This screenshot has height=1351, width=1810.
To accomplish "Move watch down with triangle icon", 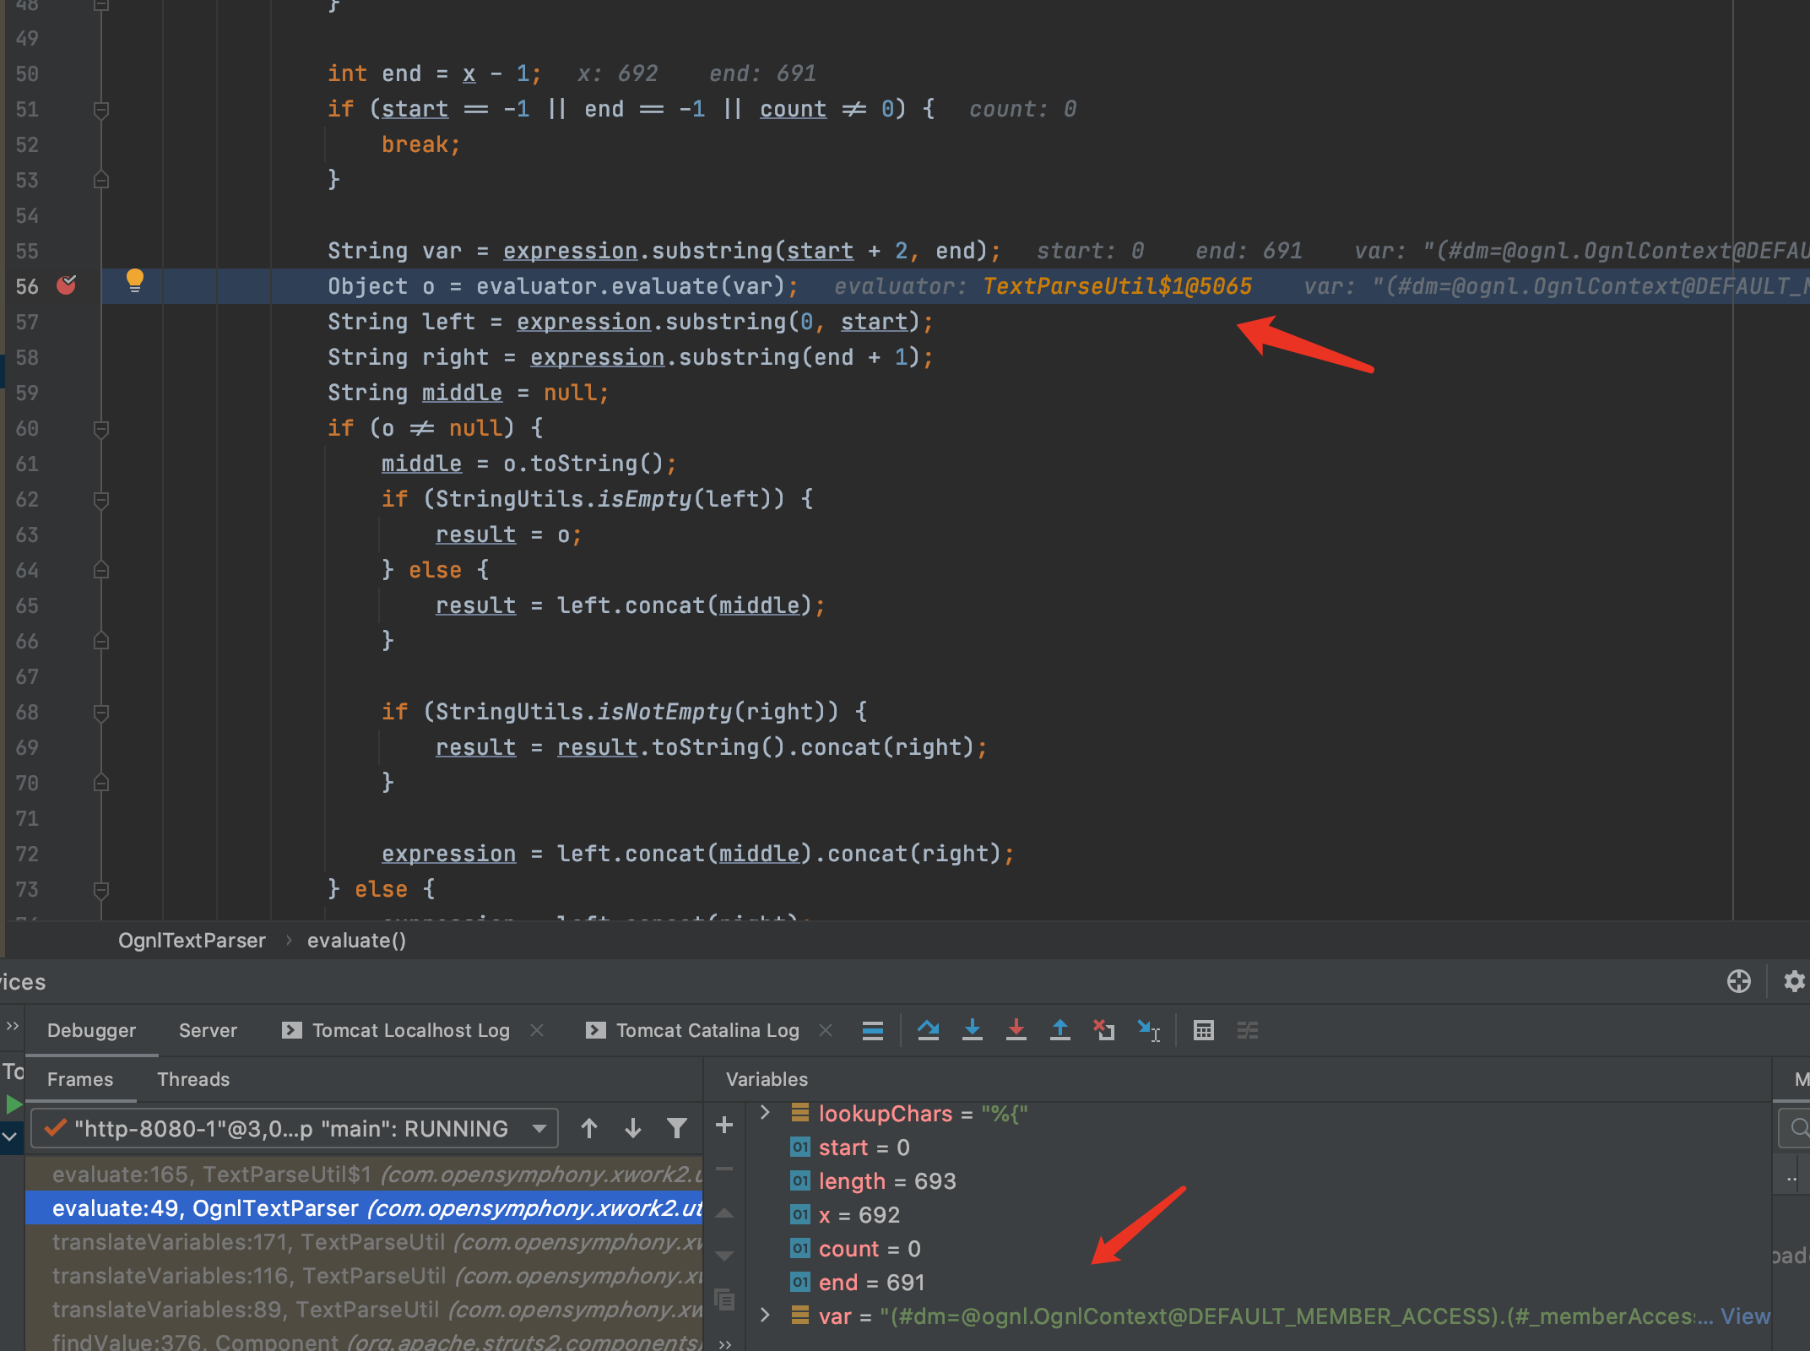I will pos(724,1256).
